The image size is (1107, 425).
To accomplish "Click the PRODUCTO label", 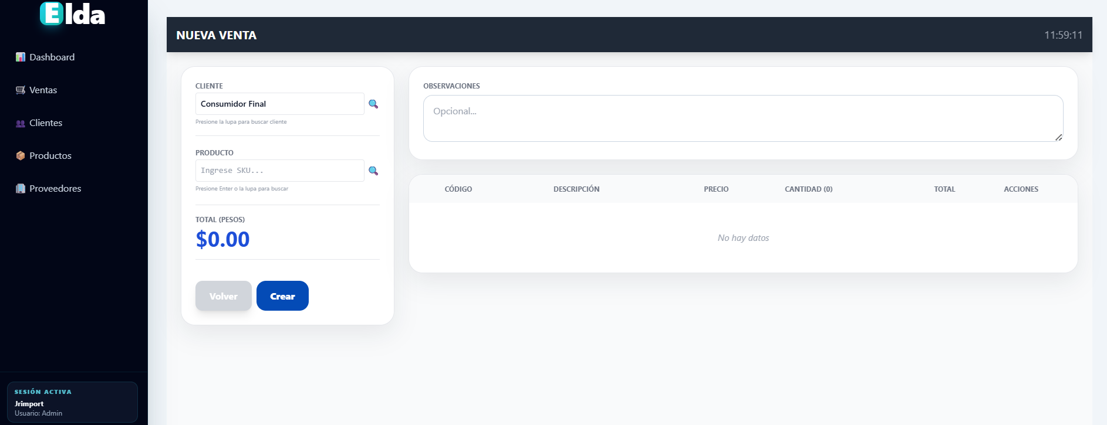I will (214, 152).
